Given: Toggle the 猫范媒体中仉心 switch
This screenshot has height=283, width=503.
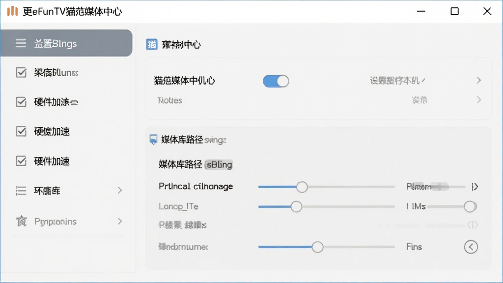Looking at the screenshot, I should [276, 81].
